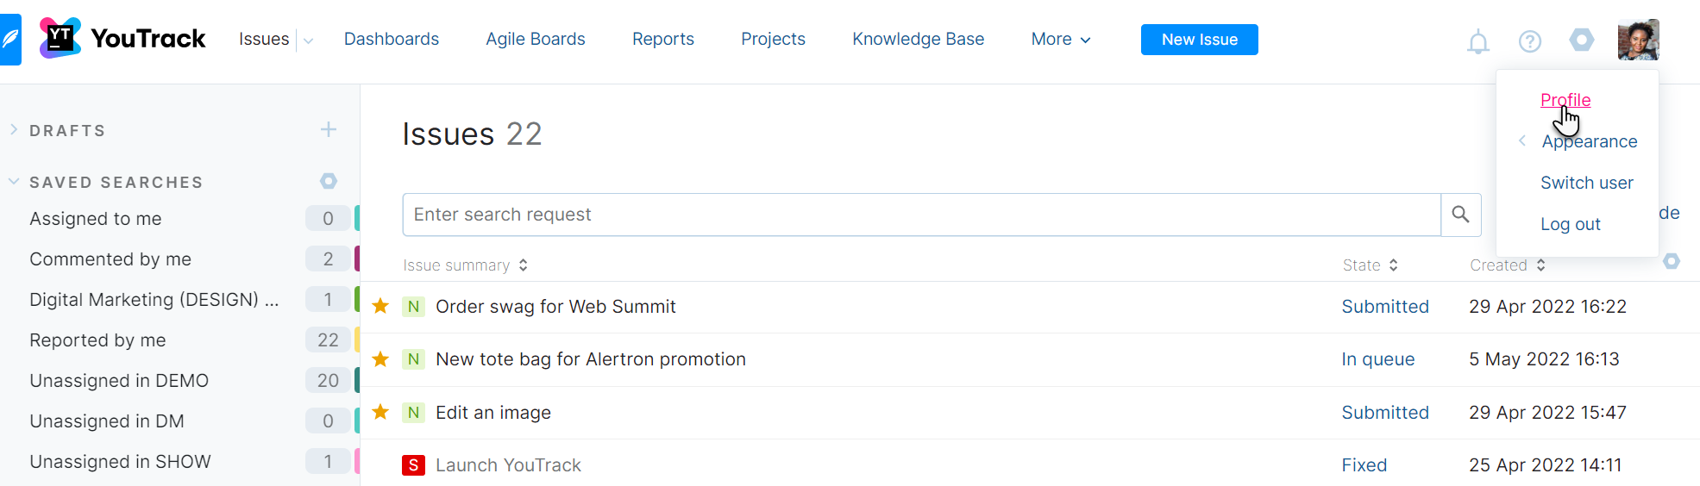Collapse the Saved Searches section
1700x486 pixels.
pos(14,182)
